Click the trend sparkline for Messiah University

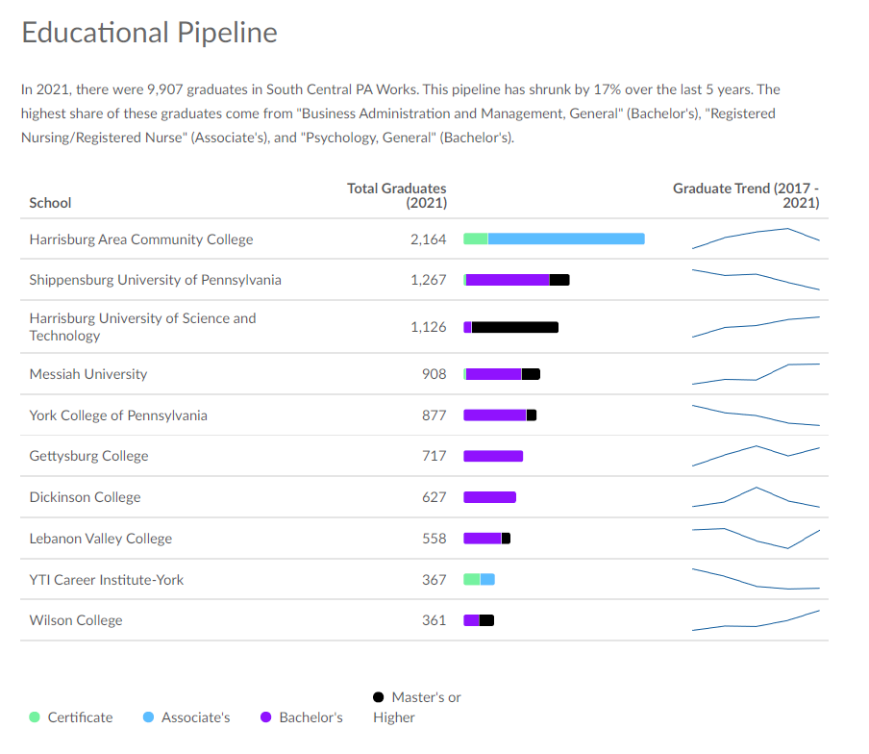pos(756,374)
